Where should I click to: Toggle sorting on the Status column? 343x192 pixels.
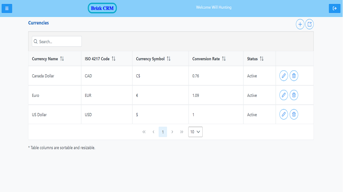(x=262, y=58)
